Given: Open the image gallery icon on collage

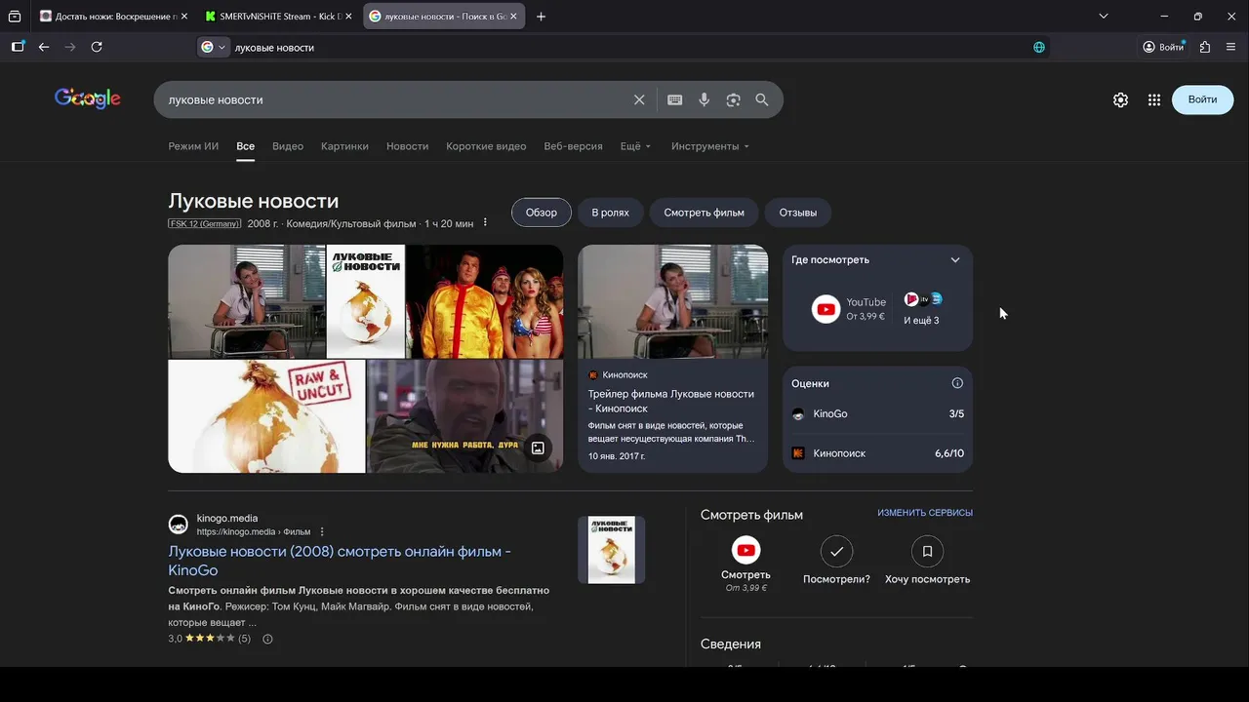Looking at the screenshot, I should click(538, 448).
